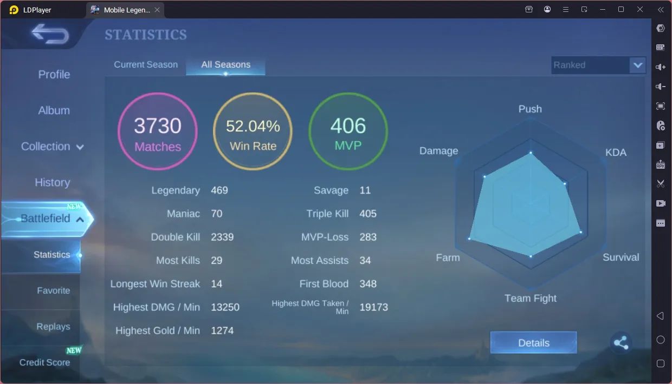
Task: Switch LDPlayer to mini window mode
Action: [584, 10]
